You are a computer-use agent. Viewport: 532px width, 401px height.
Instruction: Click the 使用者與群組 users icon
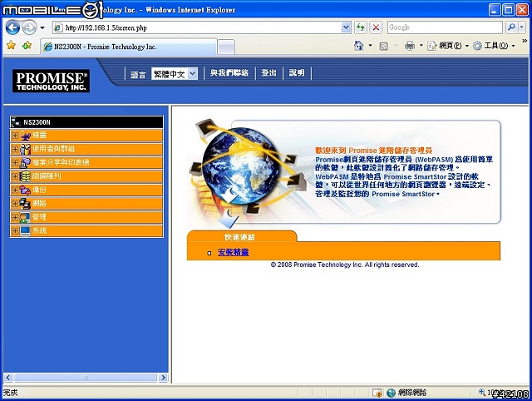[25, 149]
